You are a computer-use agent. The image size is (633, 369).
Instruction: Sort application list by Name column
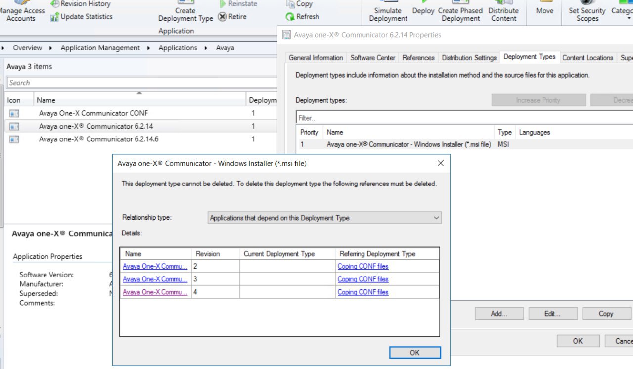pyautogui.click(x=139, y=100)
